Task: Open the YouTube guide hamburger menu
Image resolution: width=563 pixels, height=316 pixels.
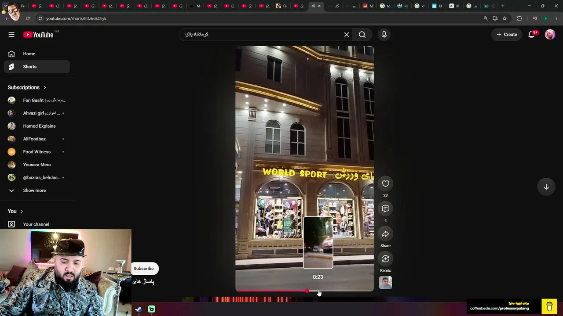Action: point(11,35)
